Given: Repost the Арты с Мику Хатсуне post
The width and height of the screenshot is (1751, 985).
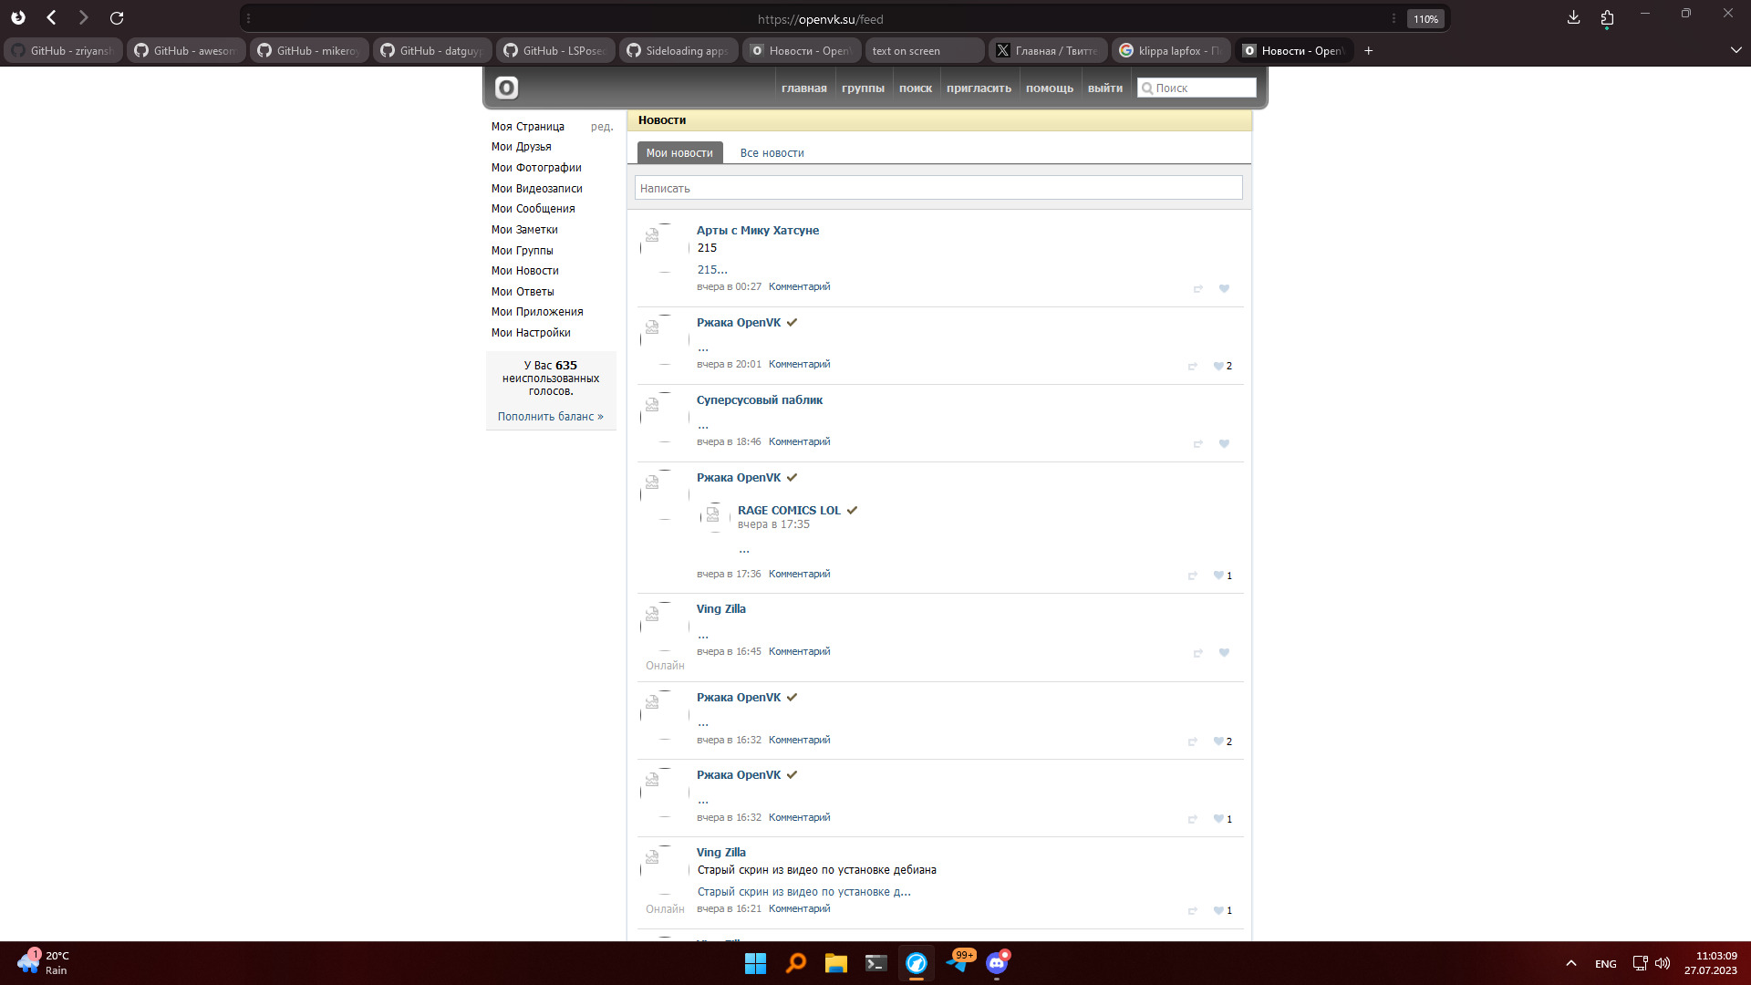Looking at the screenshot, I should (x=1197, y=289).
